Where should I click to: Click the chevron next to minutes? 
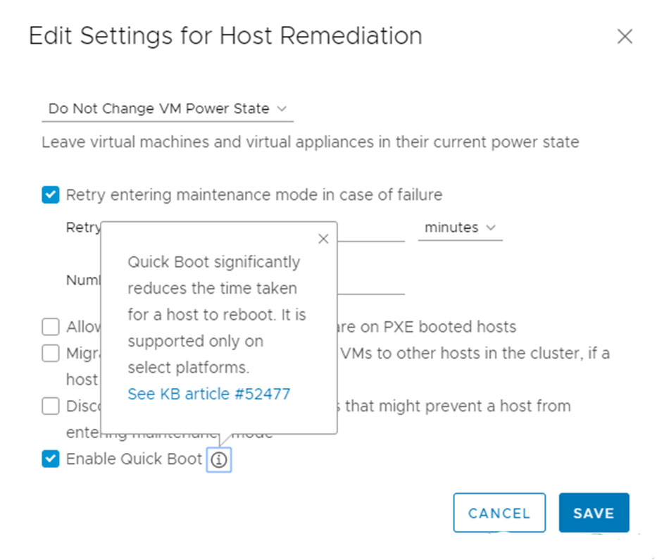(x=491, y=228)
